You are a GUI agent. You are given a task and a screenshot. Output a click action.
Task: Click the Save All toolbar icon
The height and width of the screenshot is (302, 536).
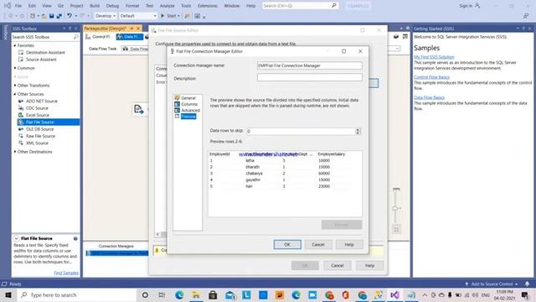click(59, 16)
